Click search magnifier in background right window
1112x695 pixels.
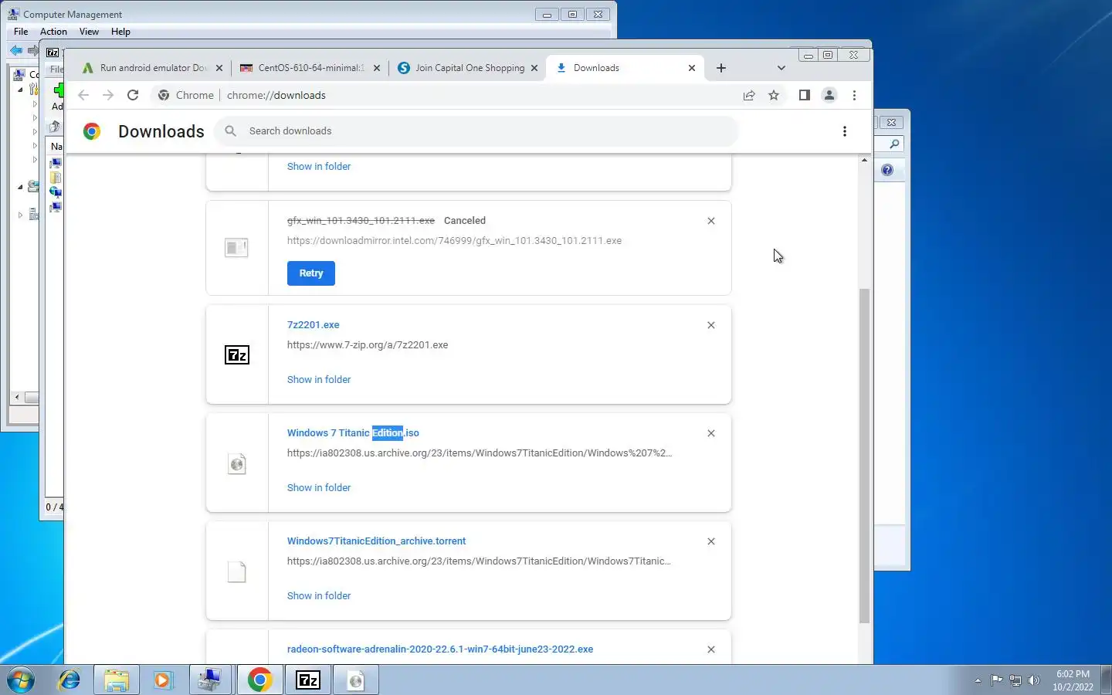(893, 144)
